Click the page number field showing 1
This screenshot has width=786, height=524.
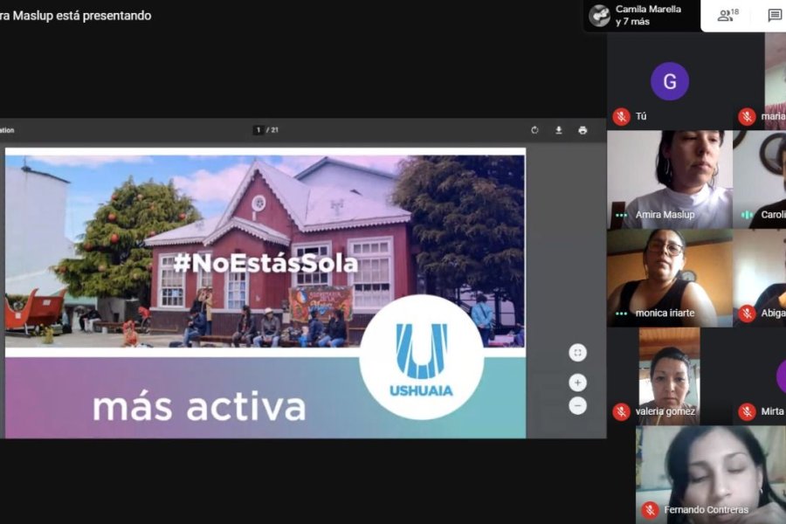click(x=259, y=130)
